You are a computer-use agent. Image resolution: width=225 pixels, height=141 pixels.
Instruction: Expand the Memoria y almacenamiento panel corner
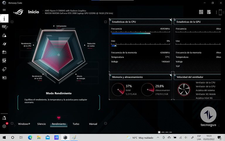click(x=171, y=75)
